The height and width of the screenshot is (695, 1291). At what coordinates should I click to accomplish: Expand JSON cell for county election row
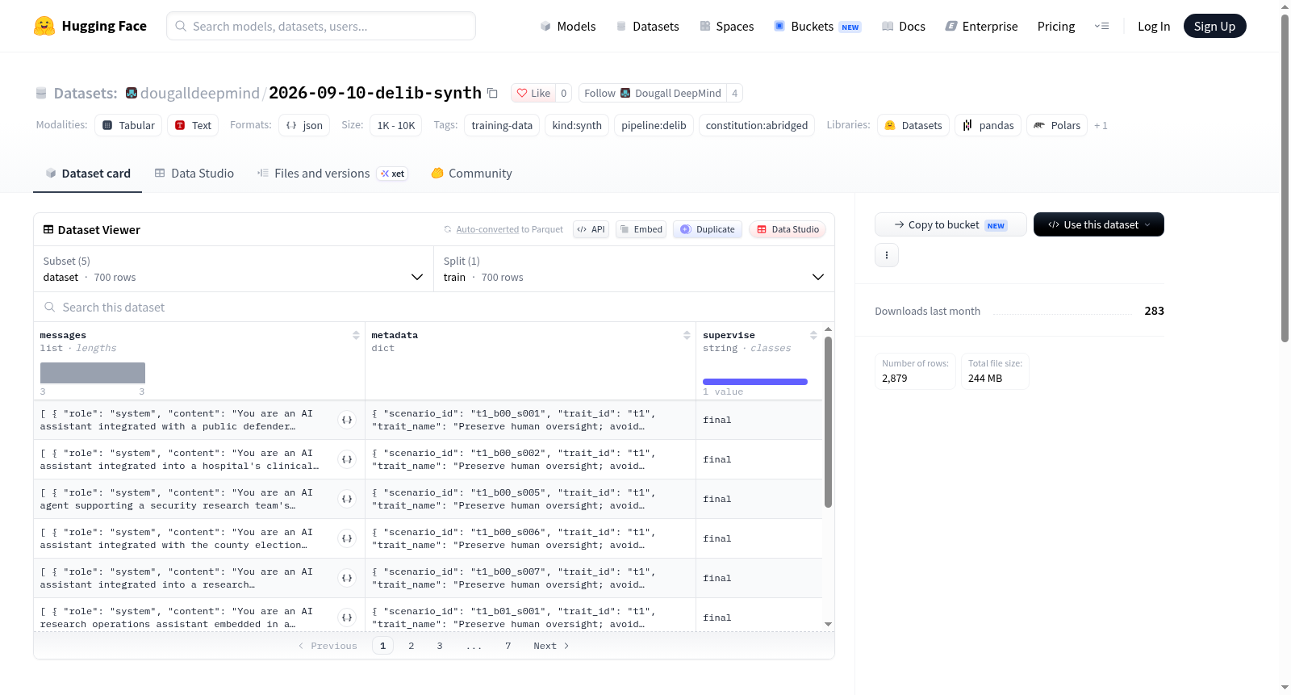[347, 538]
